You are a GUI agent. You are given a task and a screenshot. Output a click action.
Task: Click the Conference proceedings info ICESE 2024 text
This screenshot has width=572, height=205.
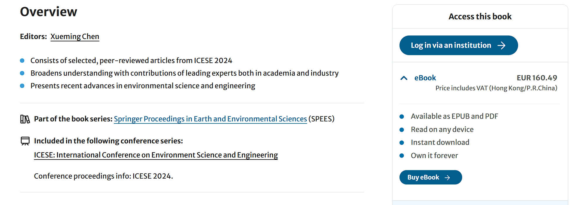point(103,176)
